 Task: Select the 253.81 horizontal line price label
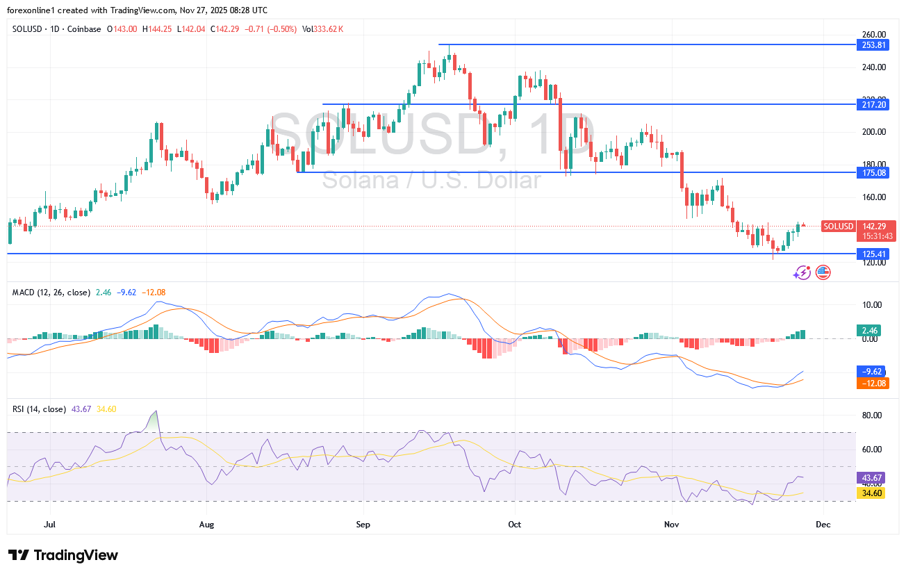pyautogui.click(x=873, y=44)
